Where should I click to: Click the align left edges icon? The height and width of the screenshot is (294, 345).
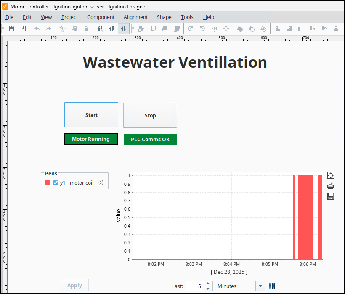click(277, 29)
